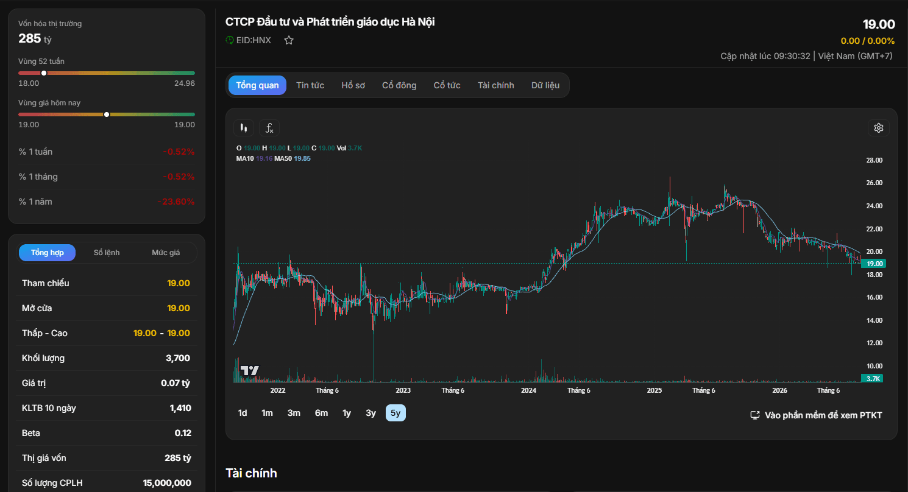Open the Cổ tức tab
This screenshot has height=492, width=908.
tap(447, 85)
